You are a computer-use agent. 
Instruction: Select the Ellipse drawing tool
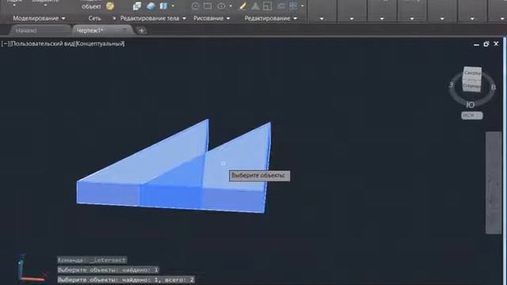222,6
